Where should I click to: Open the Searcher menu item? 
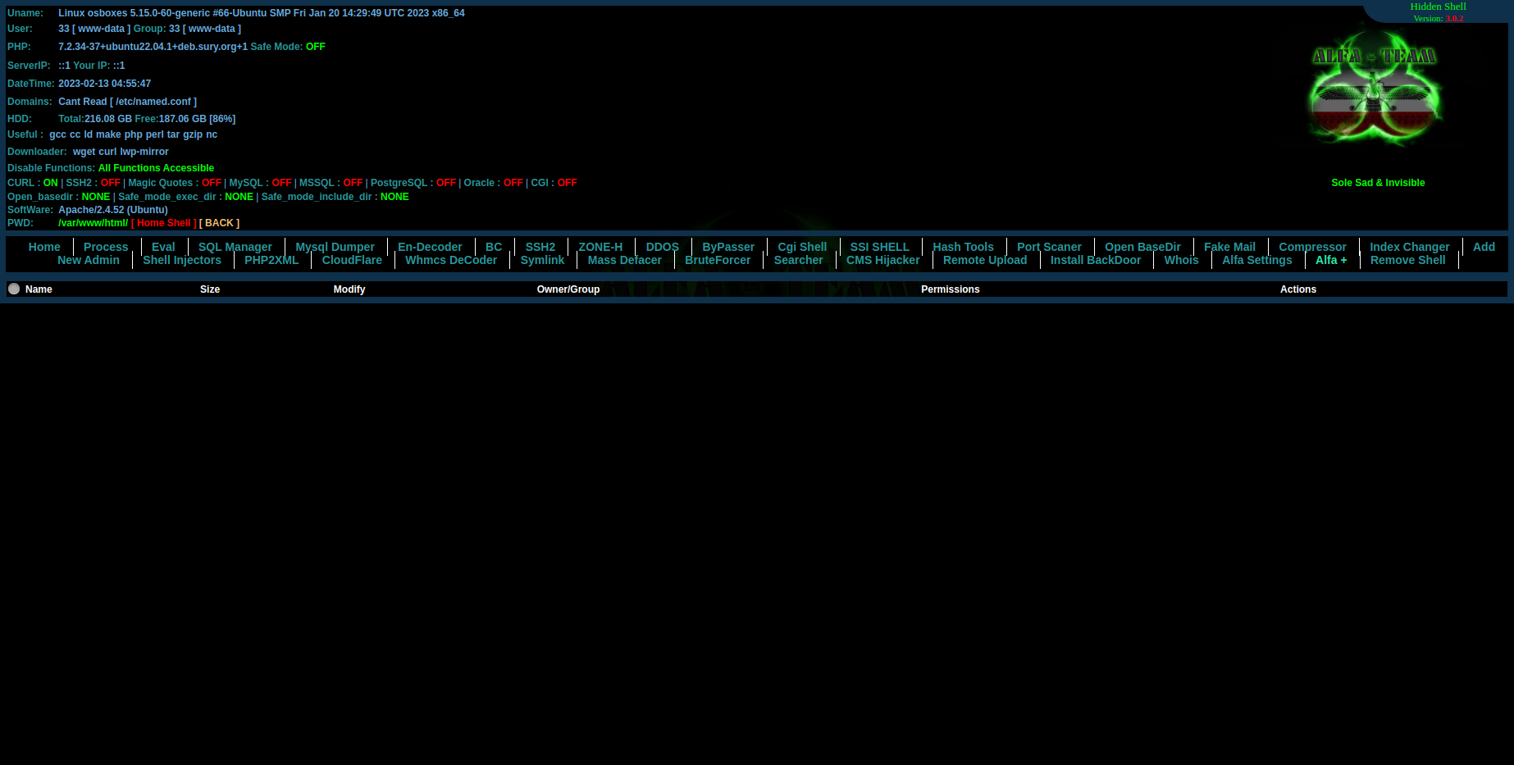(x=798, y=260)
